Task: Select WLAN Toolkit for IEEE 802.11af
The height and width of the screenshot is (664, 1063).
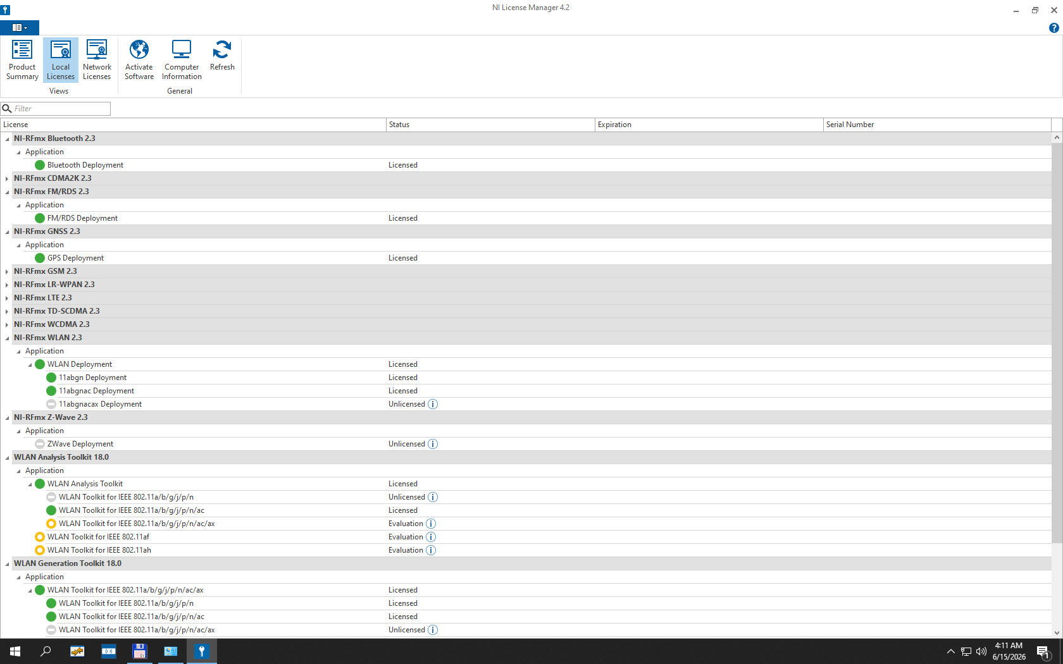Action: click(98, 537)
